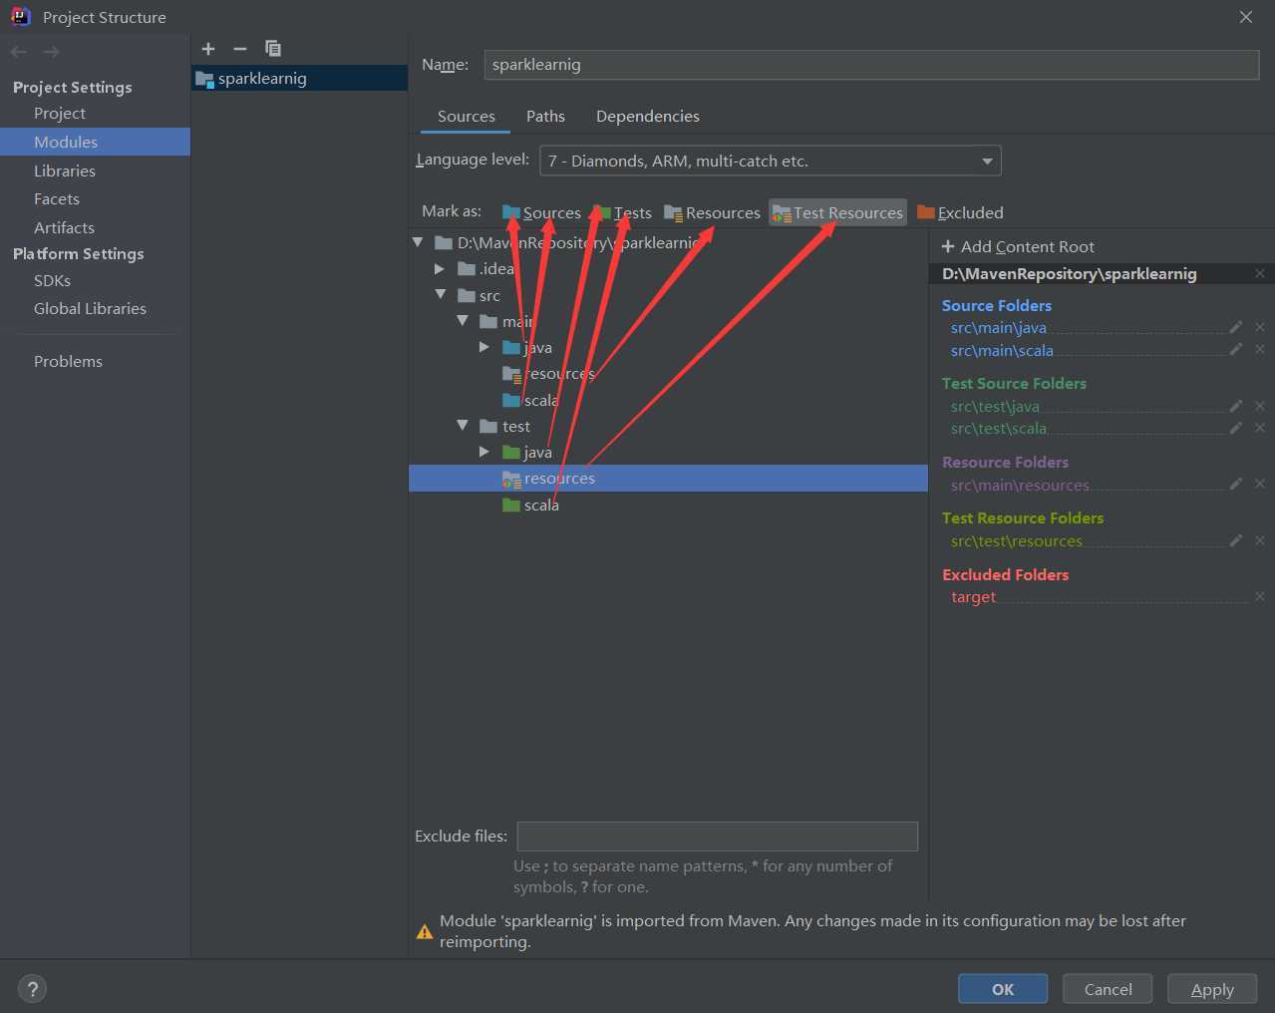Open the help question mark button
This screenshot has height=1013, width=1275.
click(x=32, y=989)
